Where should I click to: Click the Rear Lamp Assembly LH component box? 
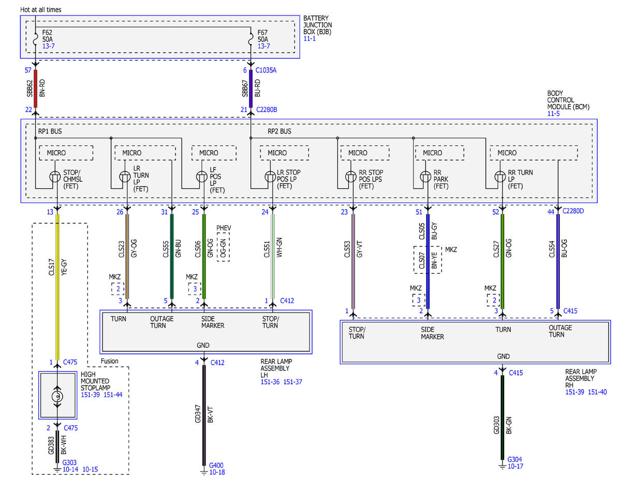click(206, 332)
